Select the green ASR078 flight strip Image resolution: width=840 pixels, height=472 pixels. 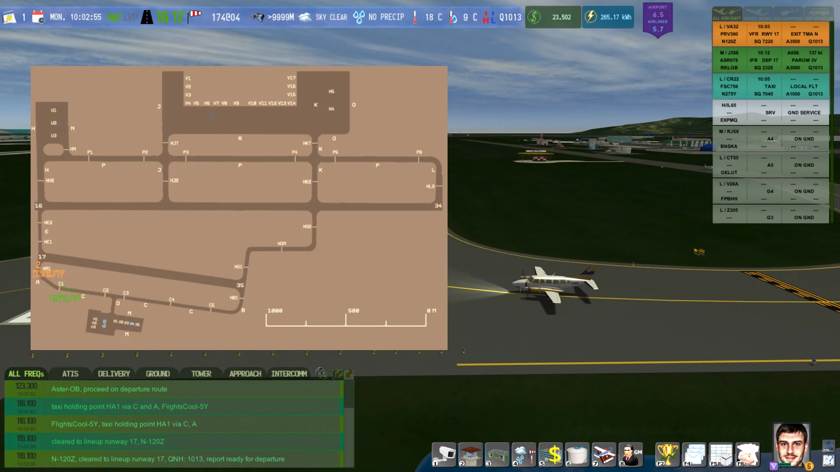(770, 60)
